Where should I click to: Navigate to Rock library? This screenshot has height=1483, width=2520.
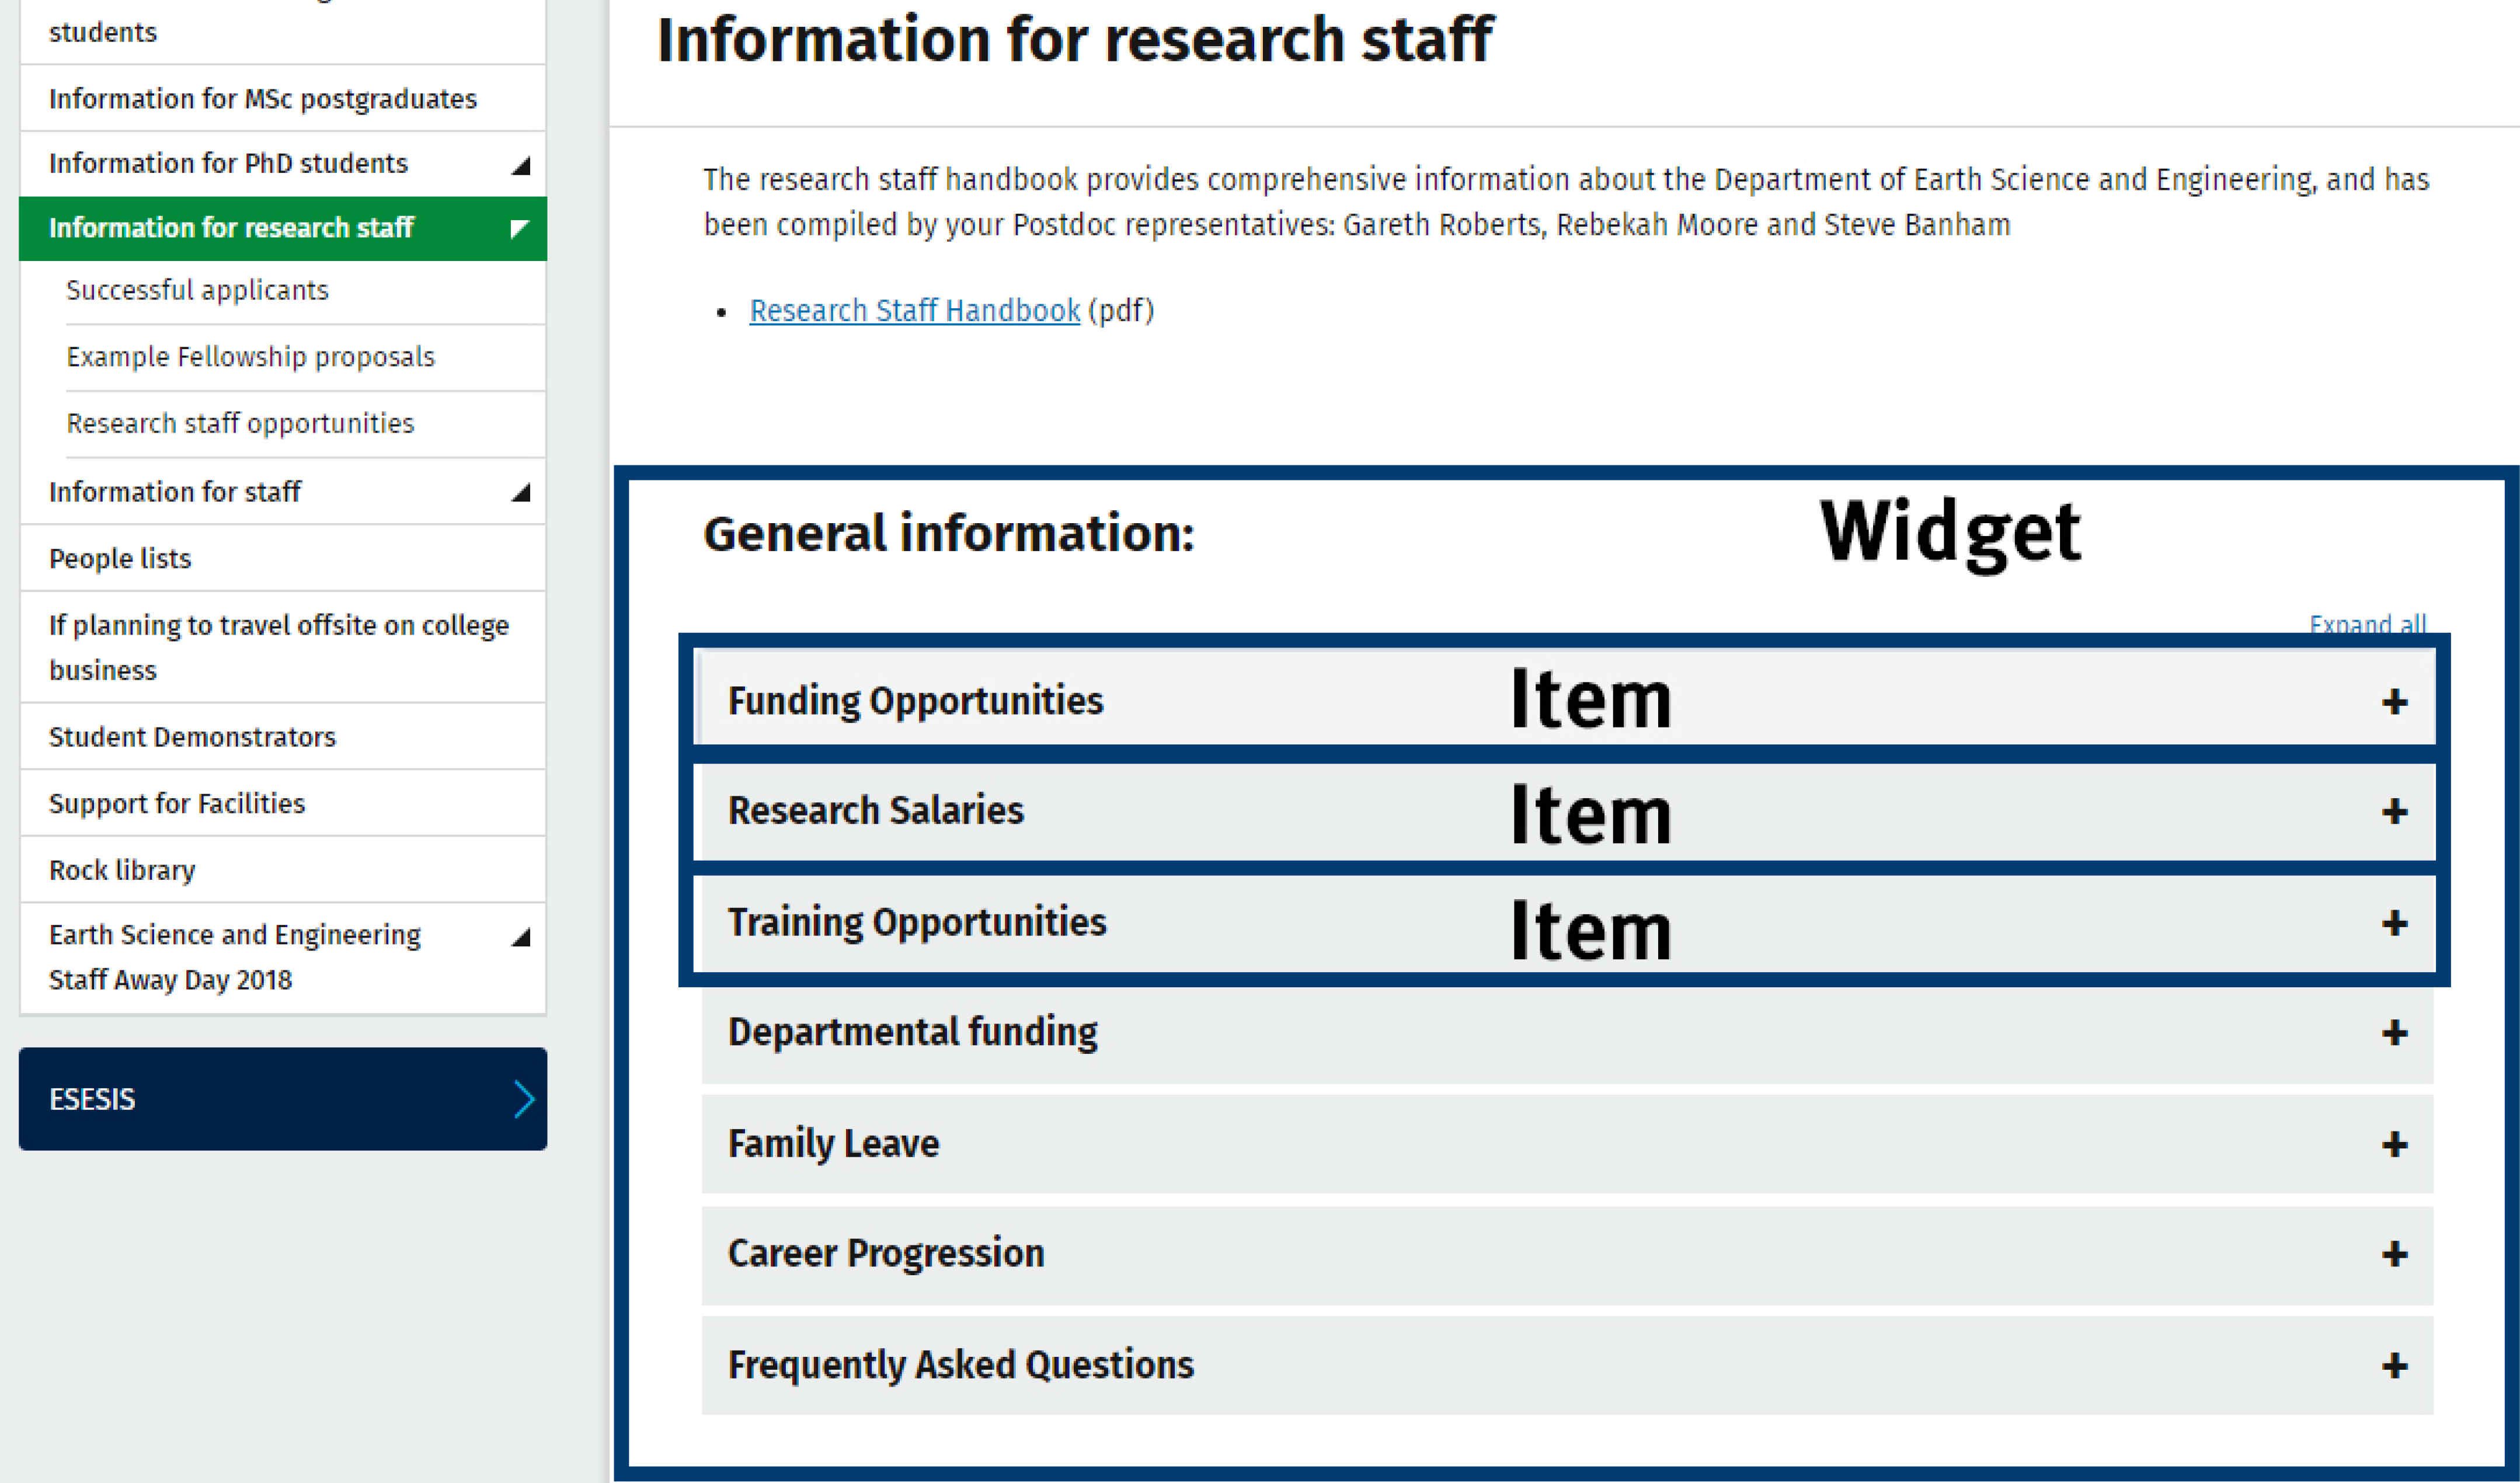(122, 870)
